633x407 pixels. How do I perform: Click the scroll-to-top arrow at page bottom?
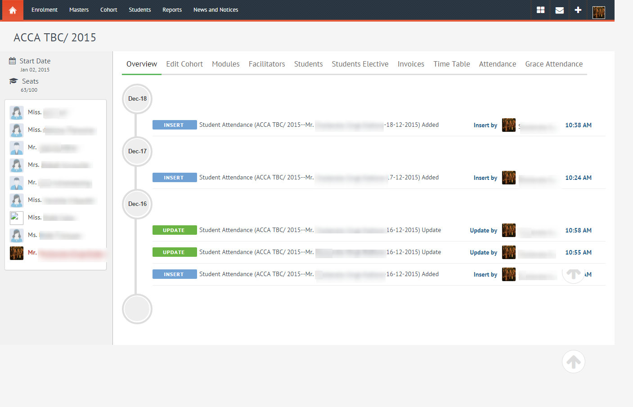[x=574, y=362]
